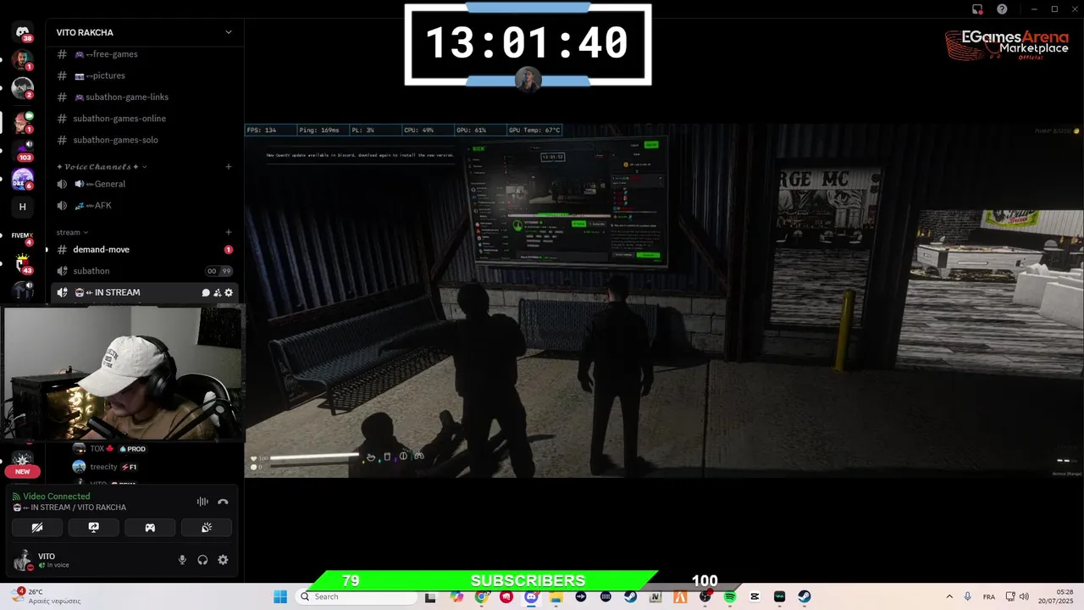Add a channel to Voice Channels category
Screen dimensions: 1084x610
pos(229,167)
